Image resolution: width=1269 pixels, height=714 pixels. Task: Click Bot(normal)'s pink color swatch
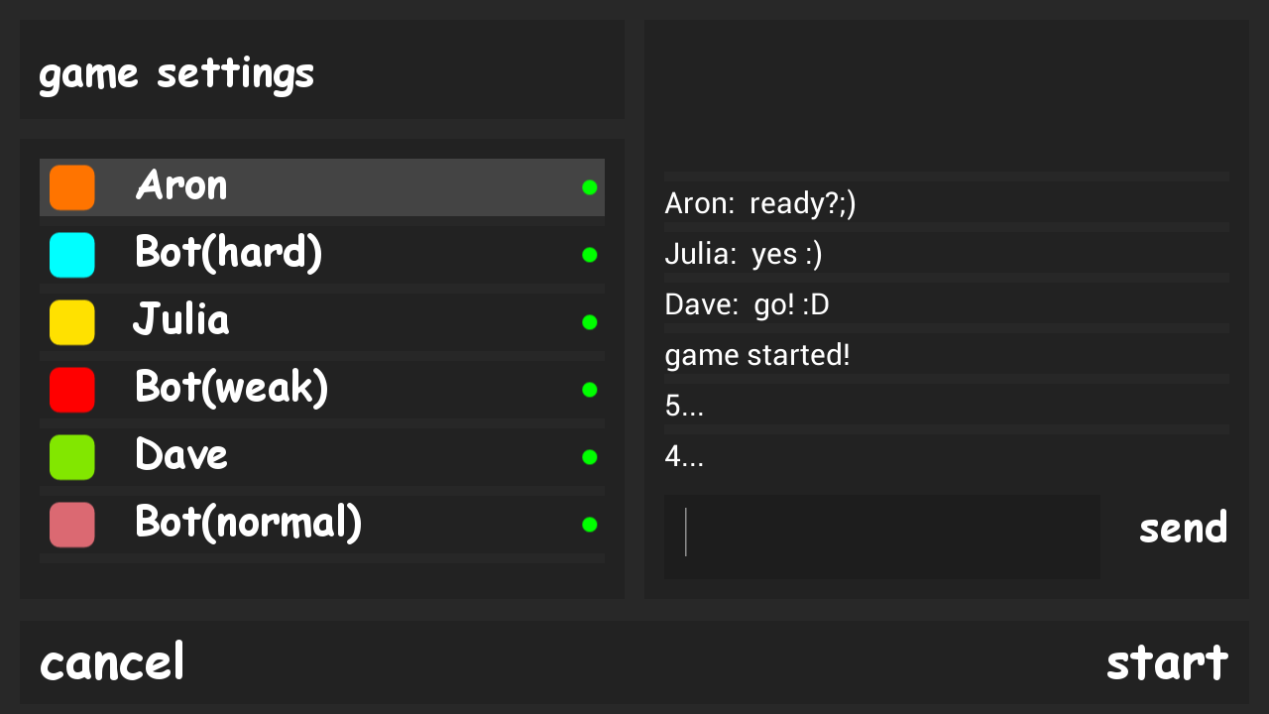click(x=72, y=525)
